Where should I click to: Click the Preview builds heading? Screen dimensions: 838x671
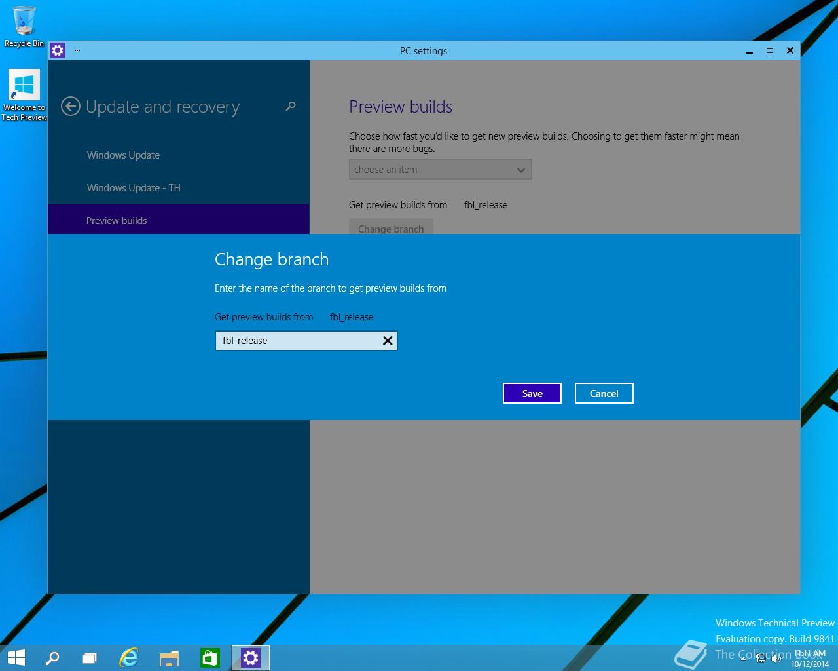coord(401,107)
